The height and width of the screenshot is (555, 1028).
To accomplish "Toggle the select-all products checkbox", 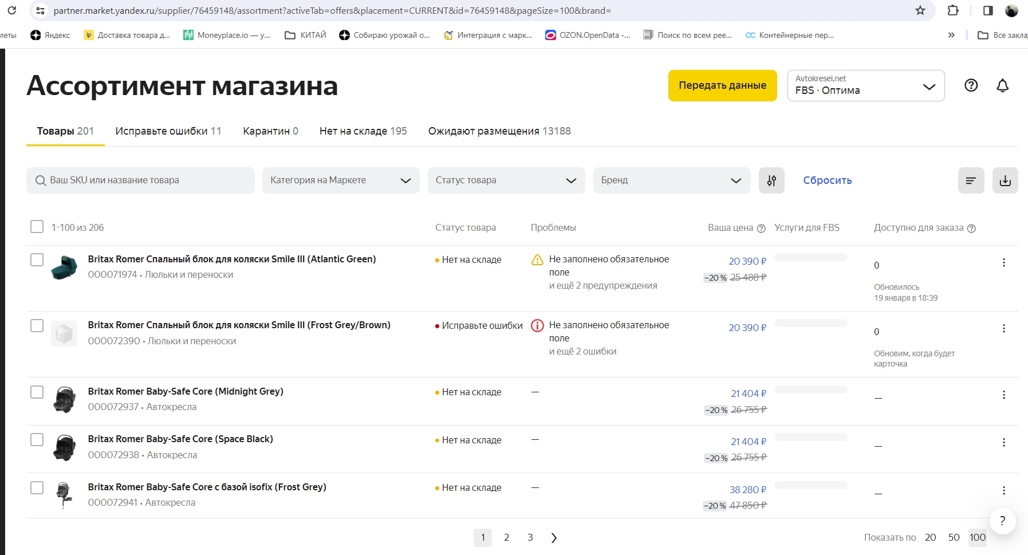I will (37, 227).
